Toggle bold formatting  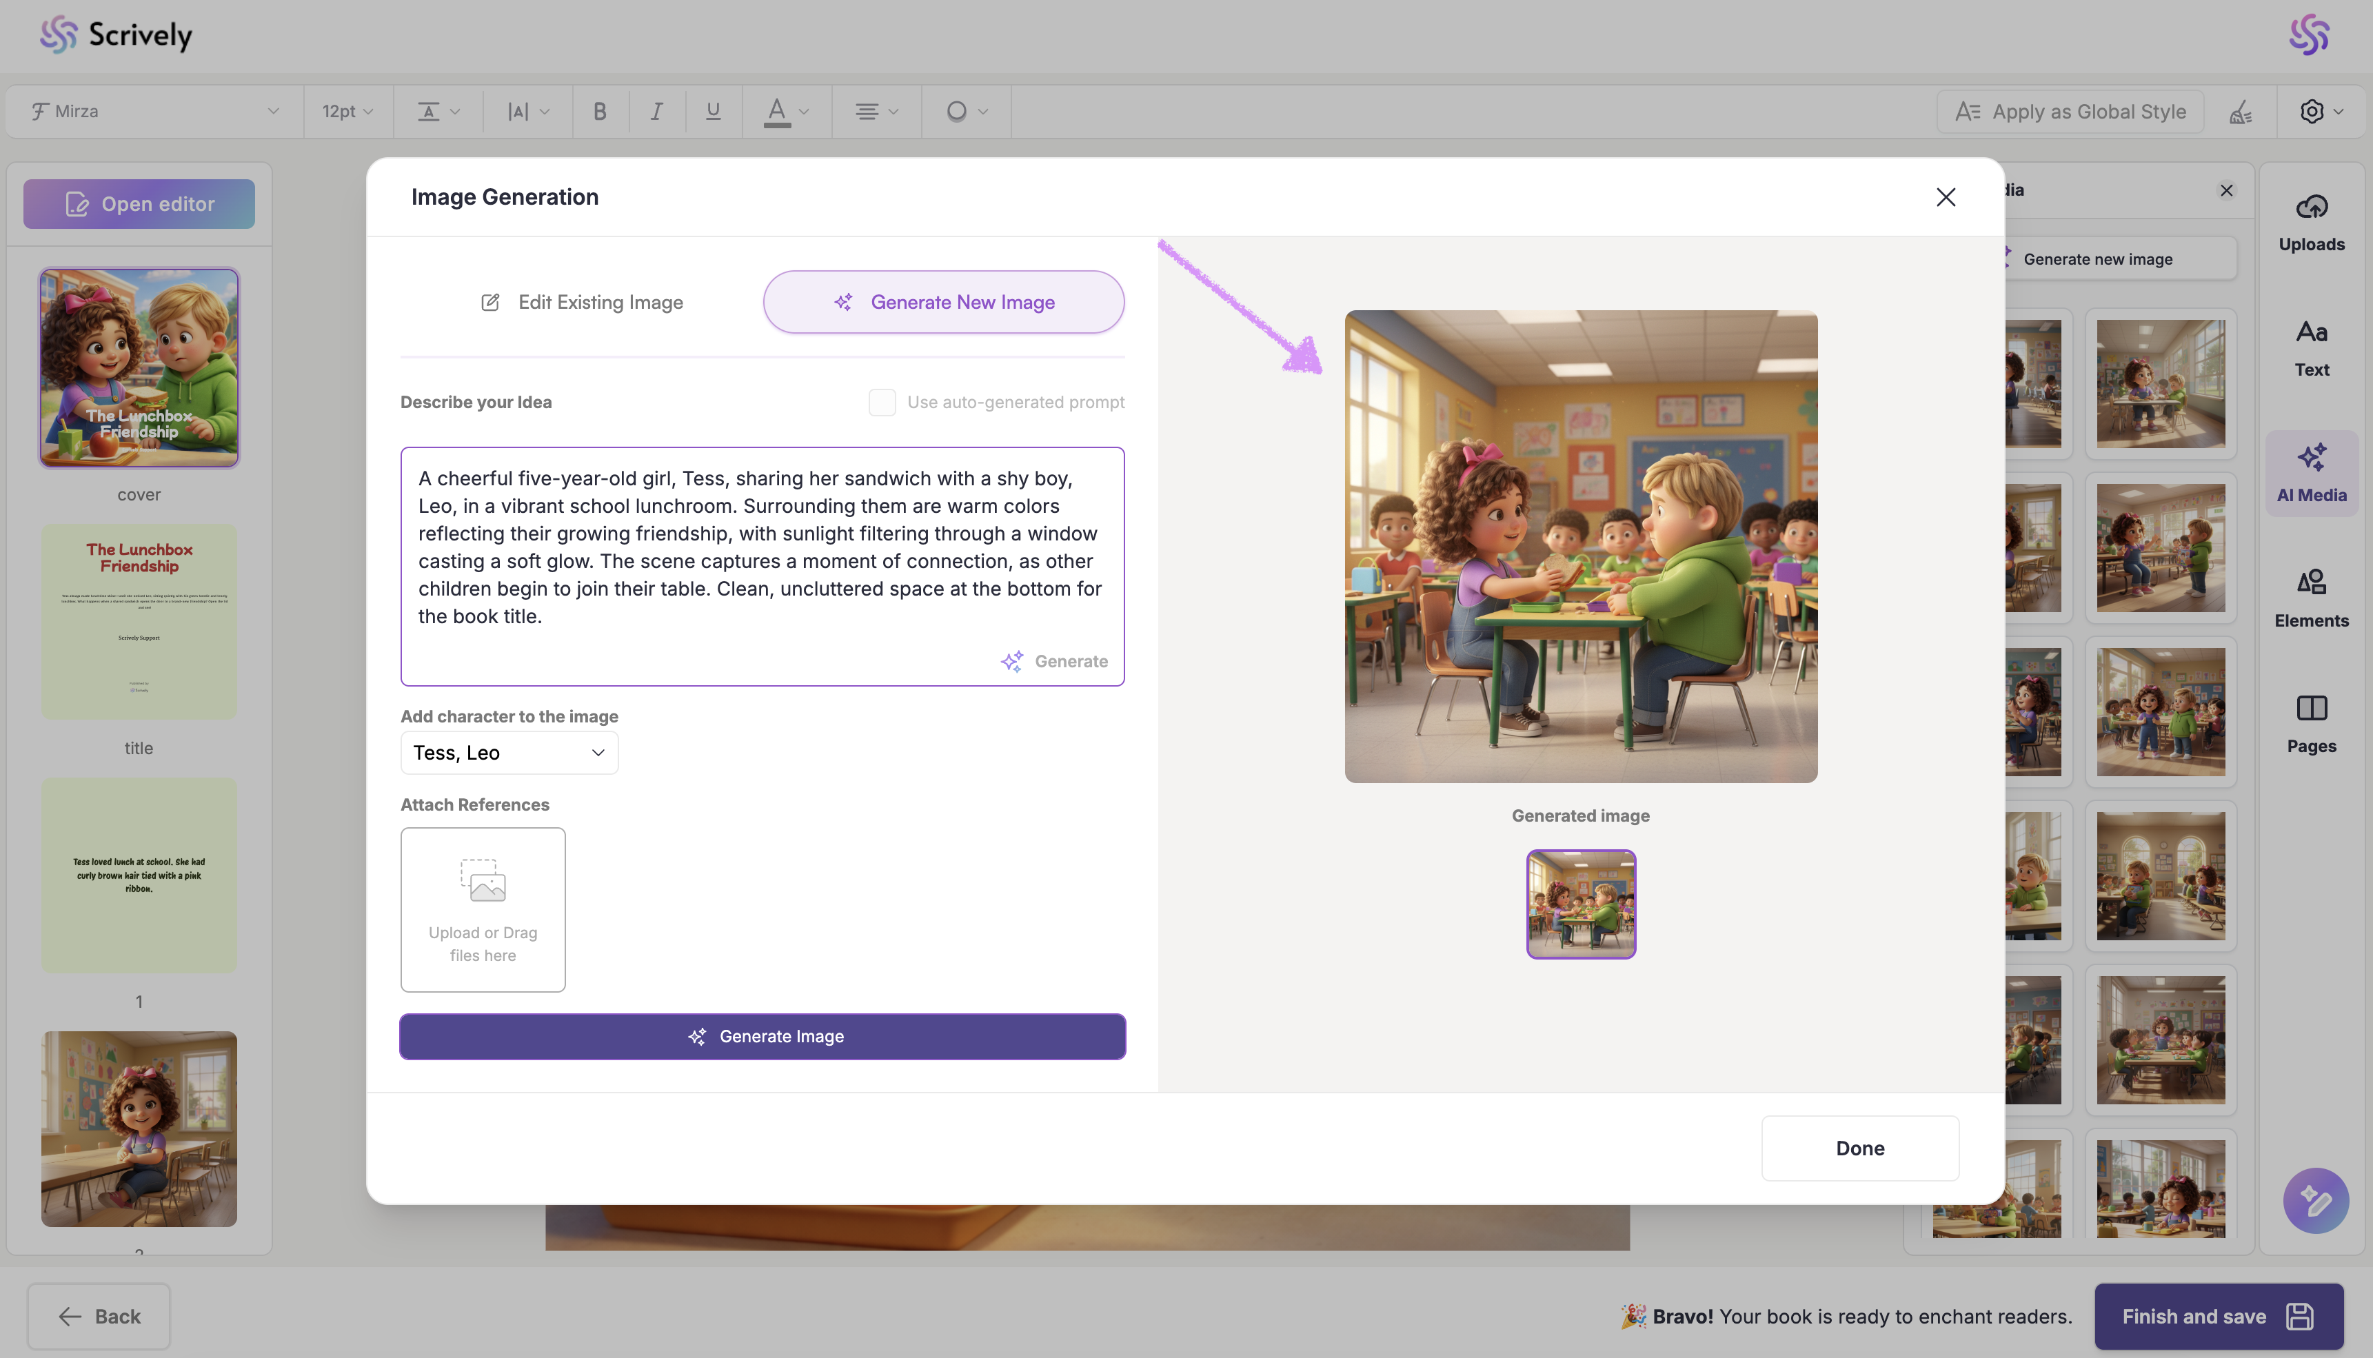[x=600, y=112]
